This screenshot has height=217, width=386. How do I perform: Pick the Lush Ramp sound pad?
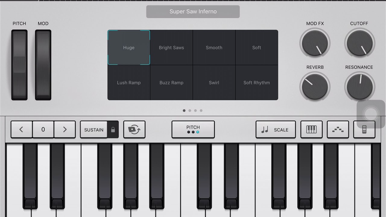click(129, 83)
